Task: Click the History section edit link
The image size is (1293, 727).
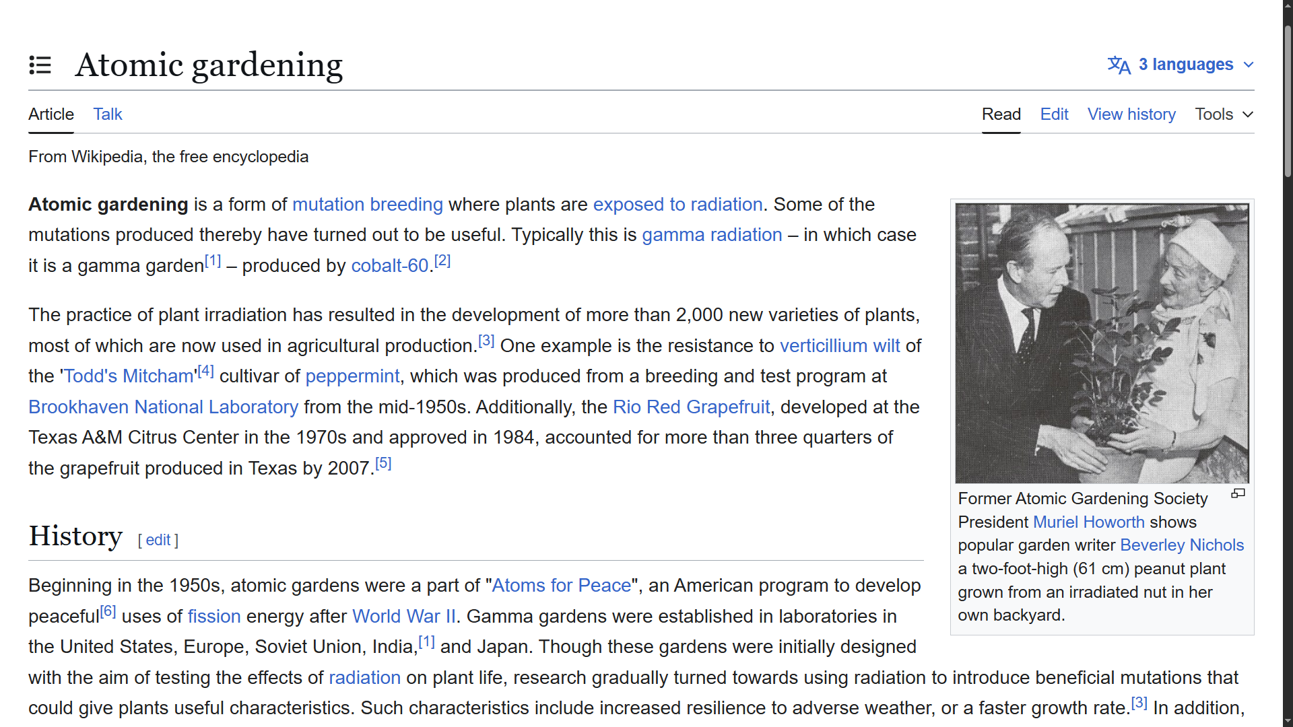Action: tap(158, 541)
